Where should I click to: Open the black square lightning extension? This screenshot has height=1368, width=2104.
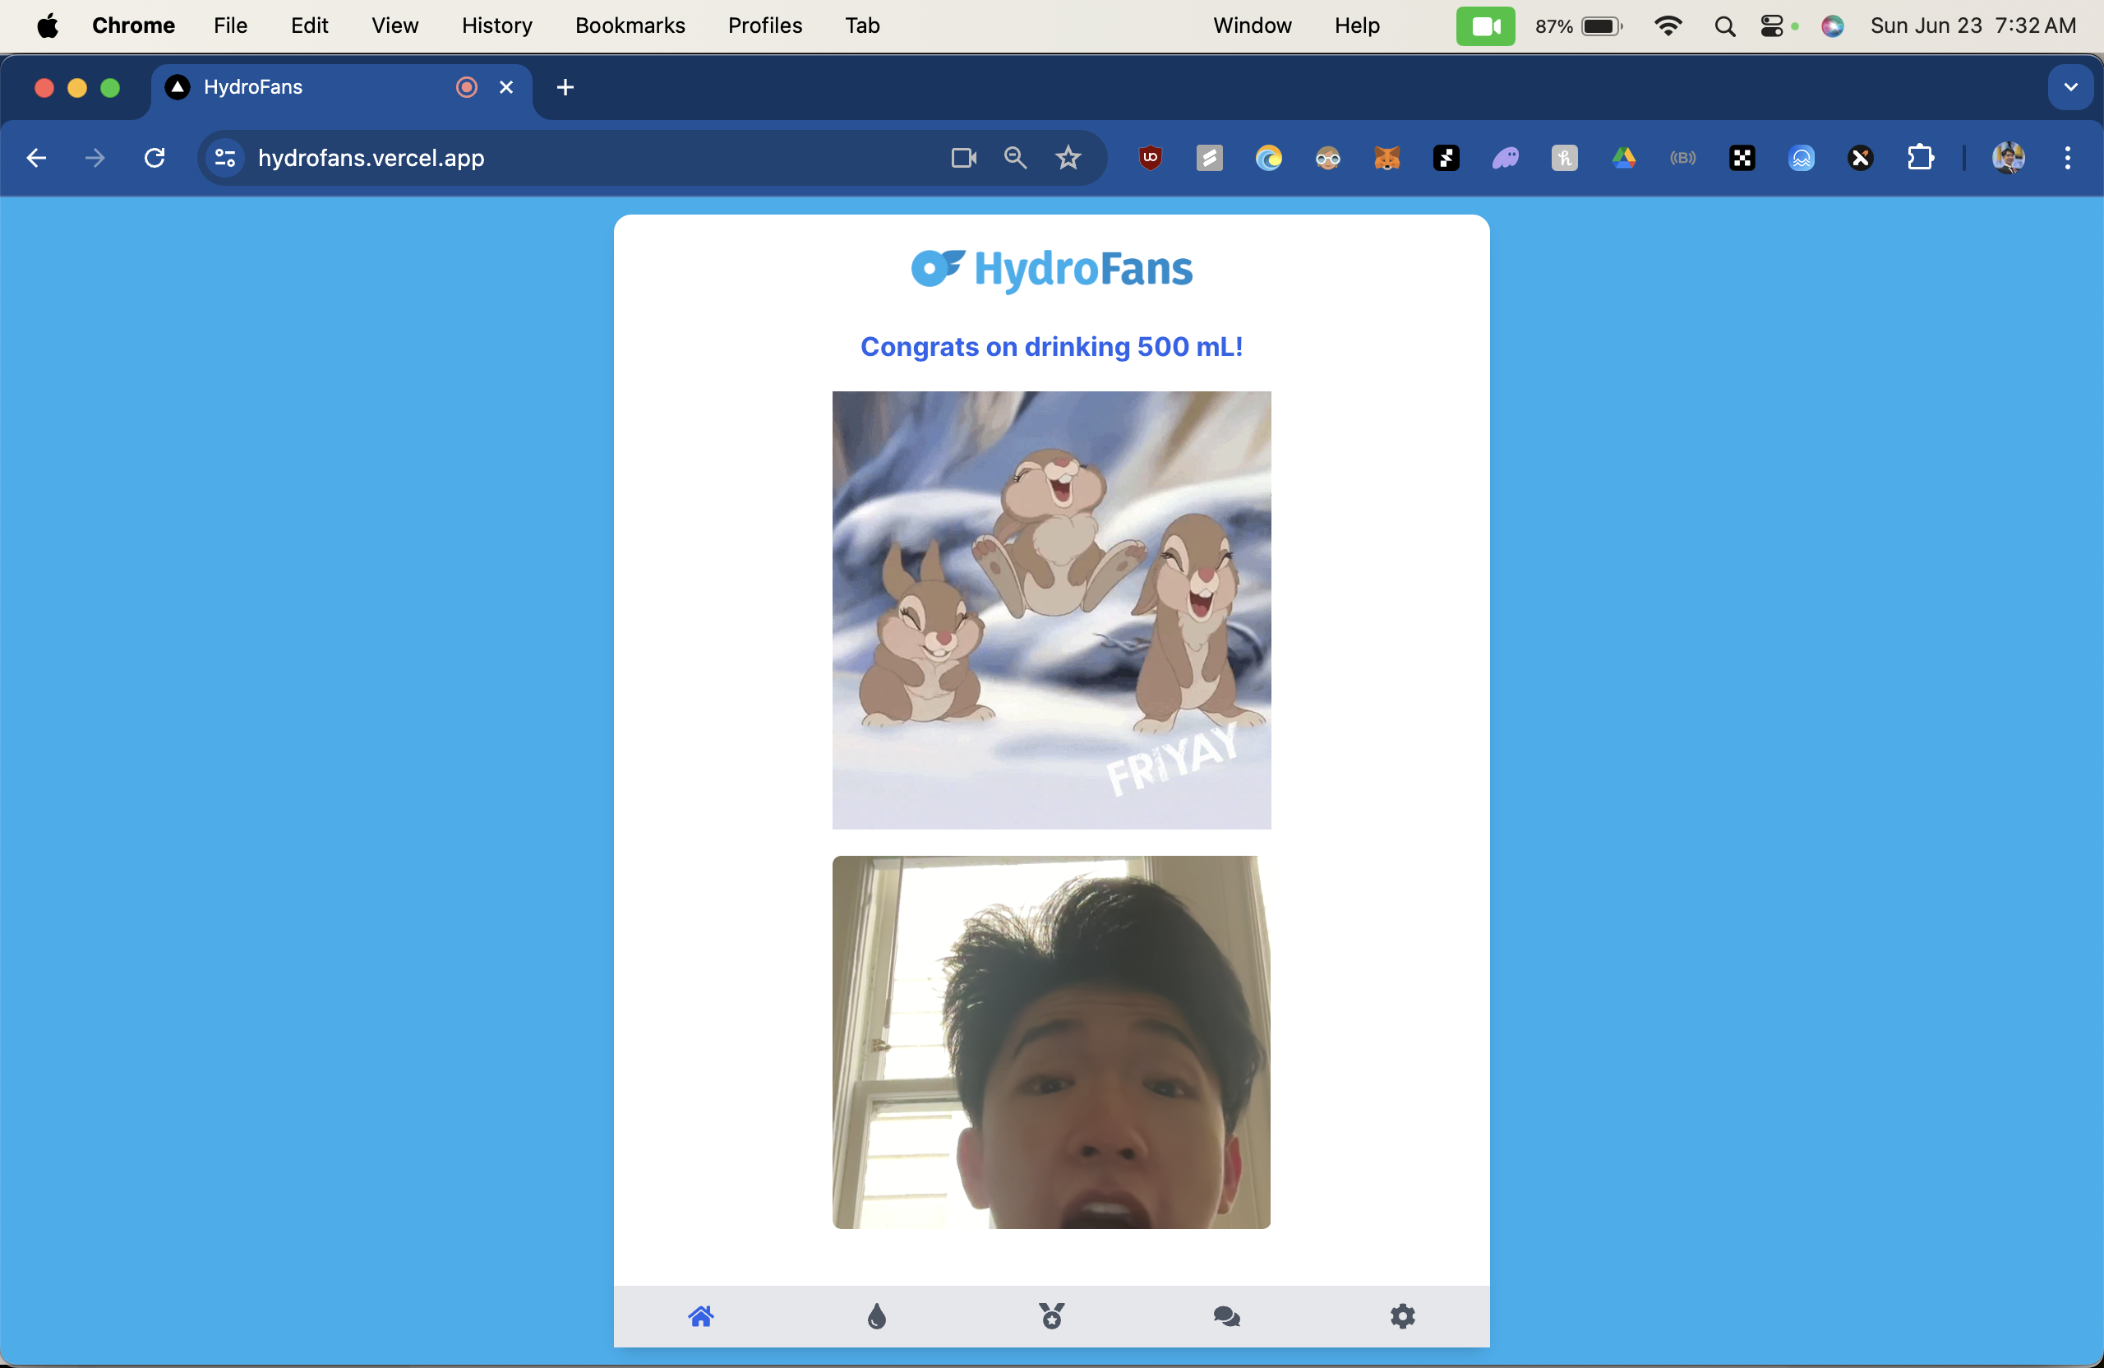coord(1446,159)
